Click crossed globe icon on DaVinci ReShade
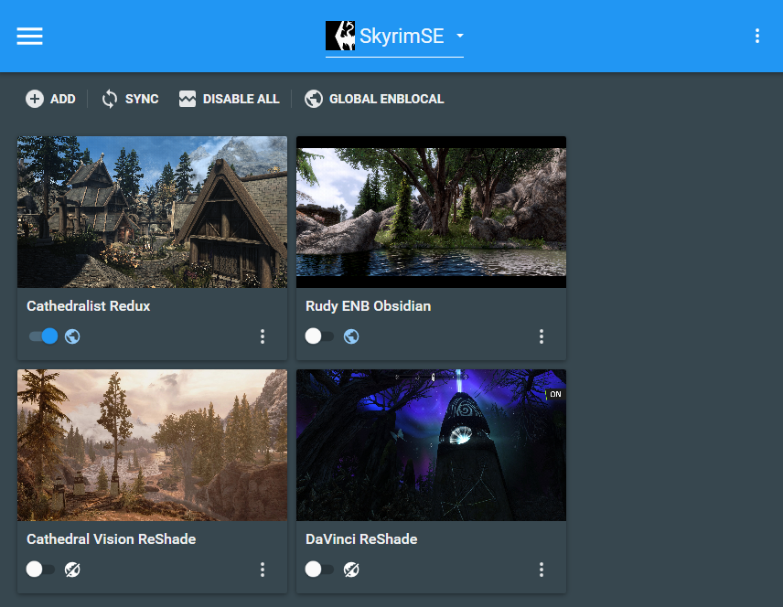Viewport: 783px width, 607px height. (351, 570)
